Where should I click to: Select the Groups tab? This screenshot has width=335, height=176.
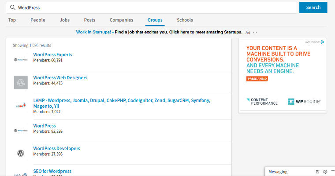click(155, 20)
